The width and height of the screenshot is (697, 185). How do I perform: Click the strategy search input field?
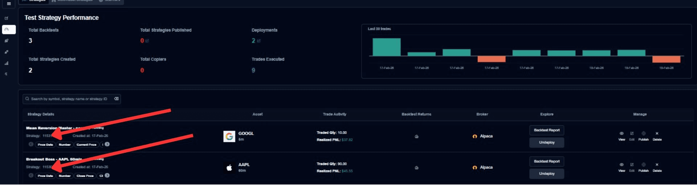pos(69,99)
